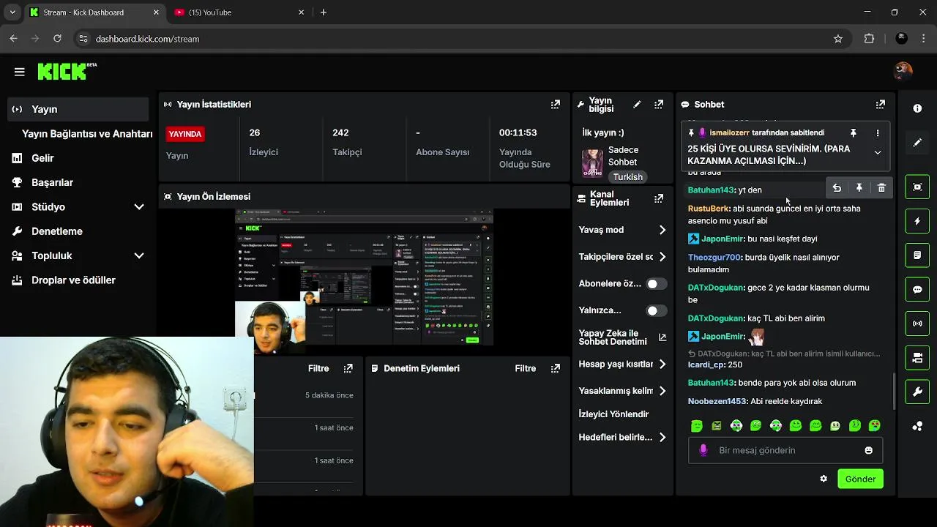Unpin the pinned chat message
This screenshot has width=937, height=527.
coord(853,133)
